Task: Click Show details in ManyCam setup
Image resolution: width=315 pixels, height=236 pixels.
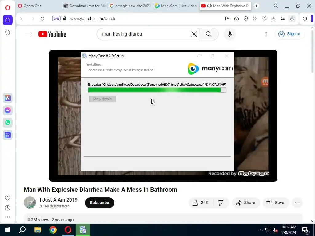Action: (102, 99)
